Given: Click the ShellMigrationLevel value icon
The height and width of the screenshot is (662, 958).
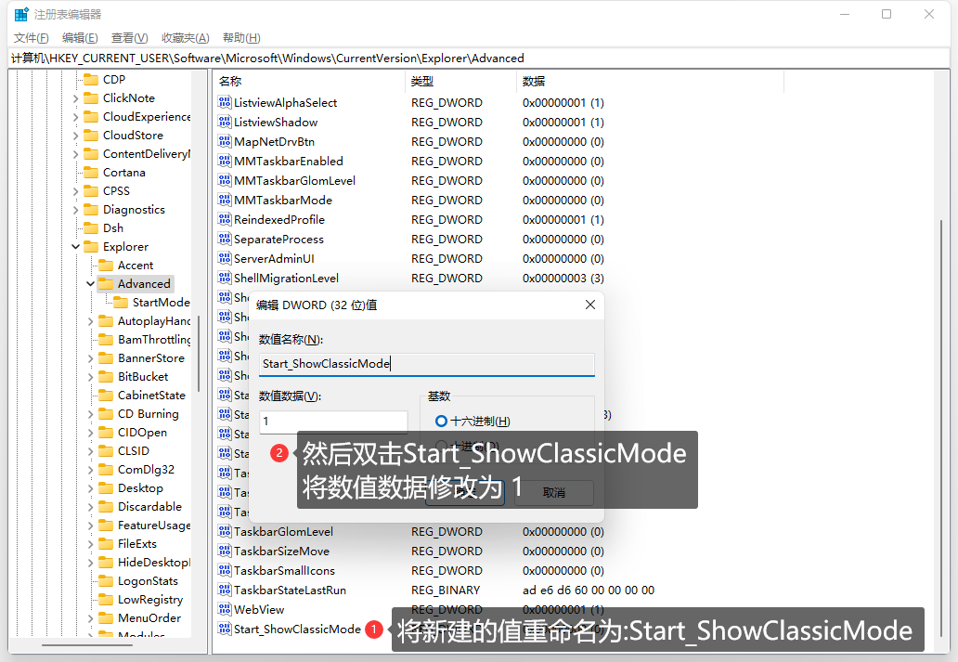Looking at the screenshot, I should coord(225,279).
